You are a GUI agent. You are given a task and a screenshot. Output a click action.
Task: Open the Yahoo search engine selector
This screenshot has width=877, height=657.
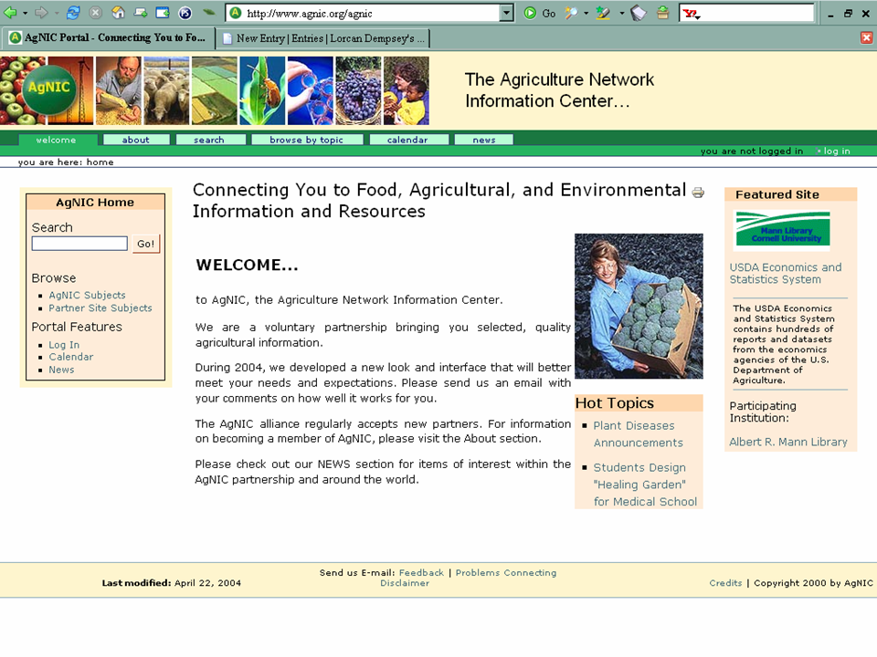[692, 14]
